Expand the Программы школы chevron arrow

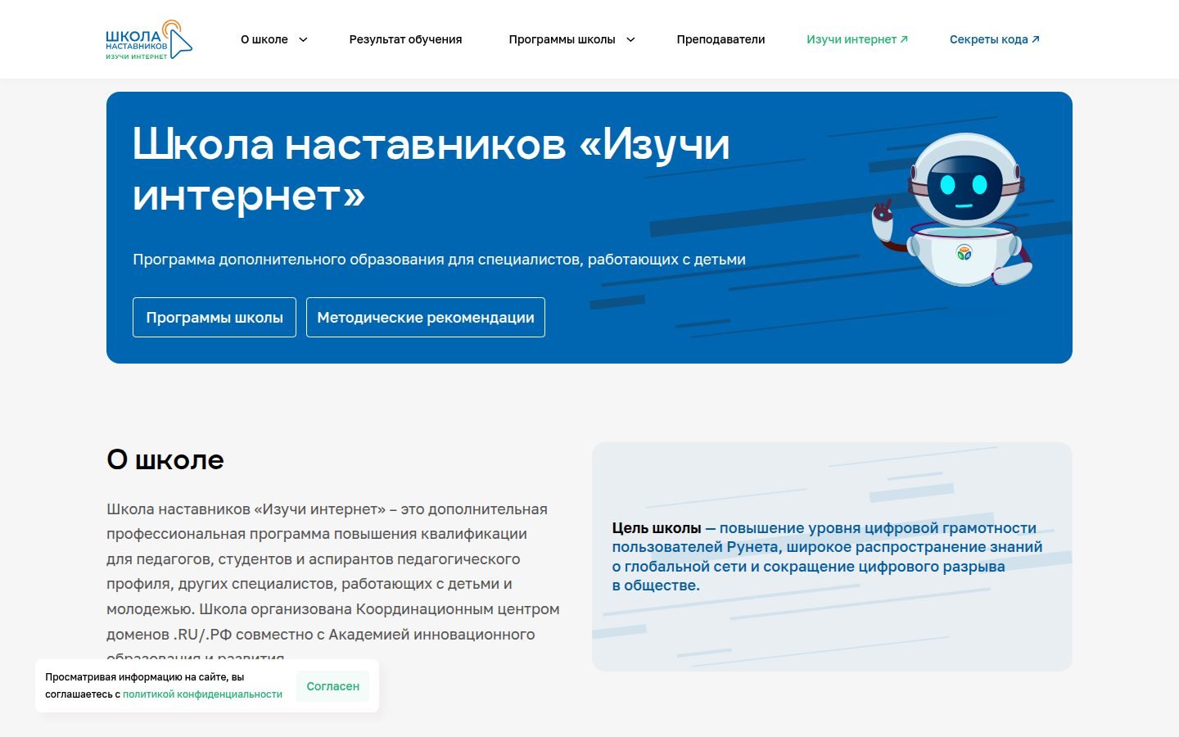click(x=630, y=39)
